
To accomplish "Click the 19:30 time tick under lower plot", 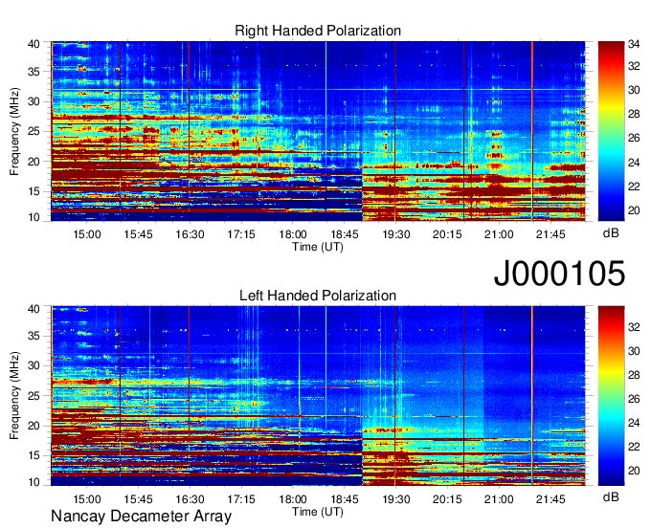I will pos(395,499).
